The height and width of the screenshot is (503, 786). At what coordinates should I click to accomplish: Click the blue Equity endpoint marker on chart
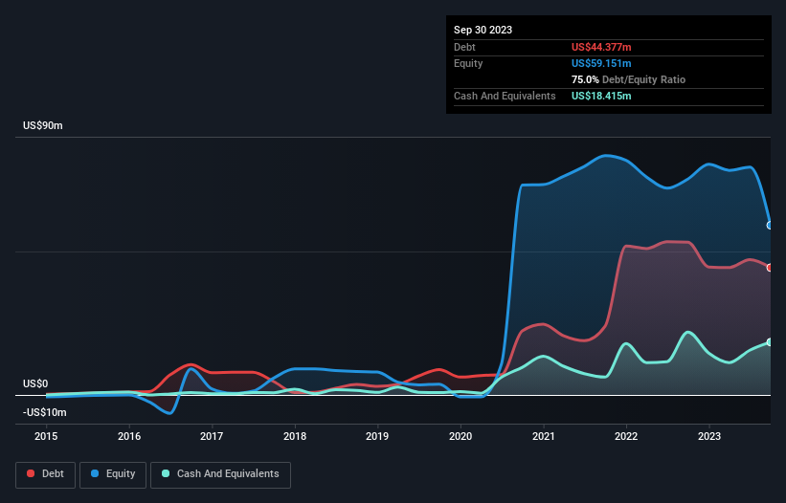click(770, 226)
